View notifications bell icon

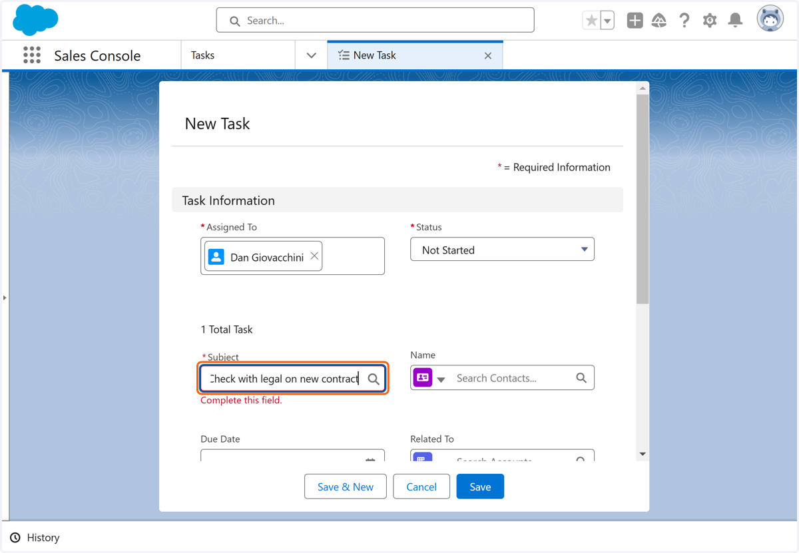click(x=735, y=21)
